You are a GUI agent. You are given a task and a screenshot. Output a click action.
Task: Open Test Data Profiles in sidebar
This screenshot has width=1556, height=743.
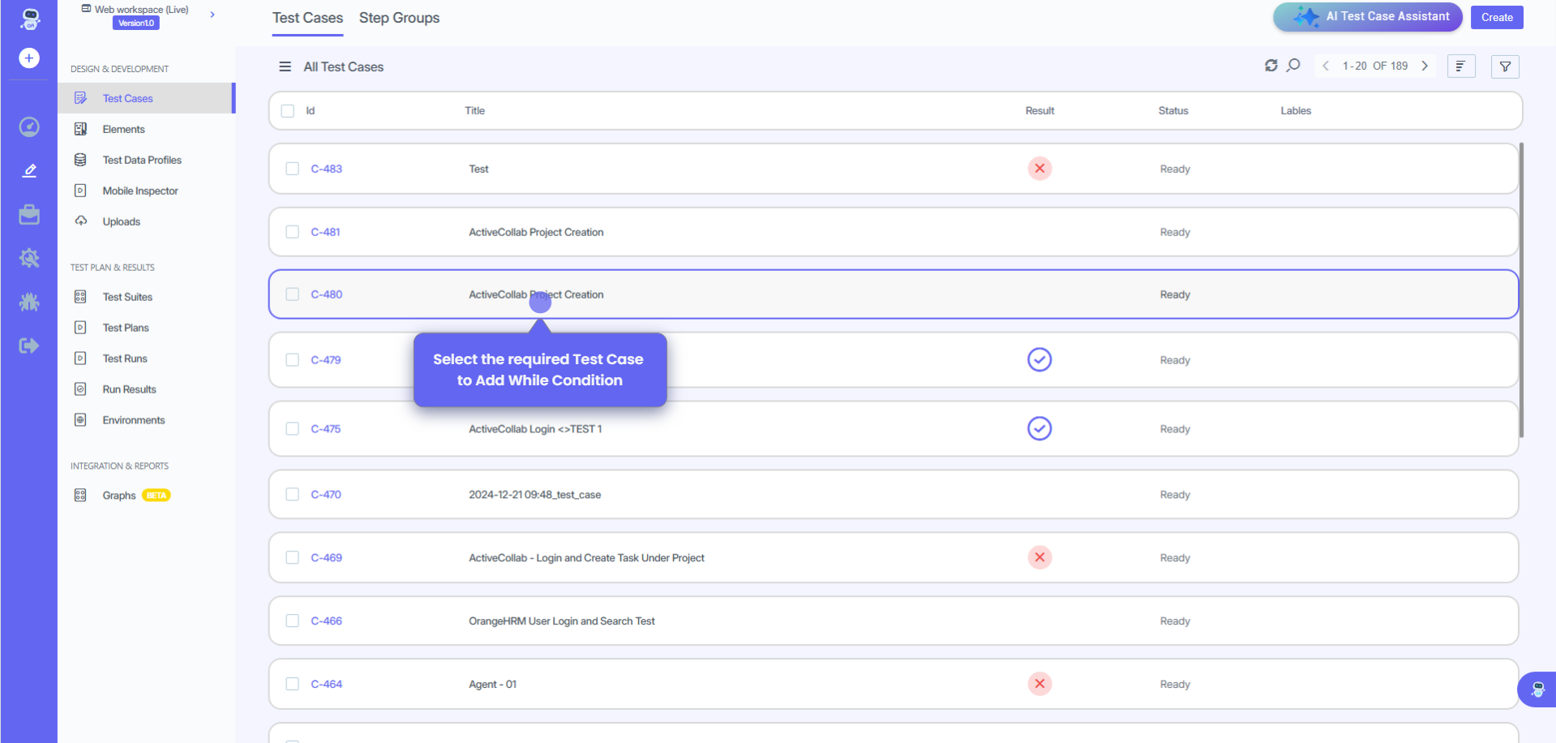142,160
